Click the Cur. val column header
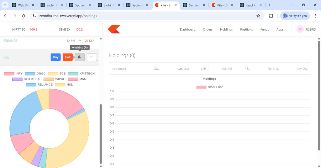 click(227, 69)
